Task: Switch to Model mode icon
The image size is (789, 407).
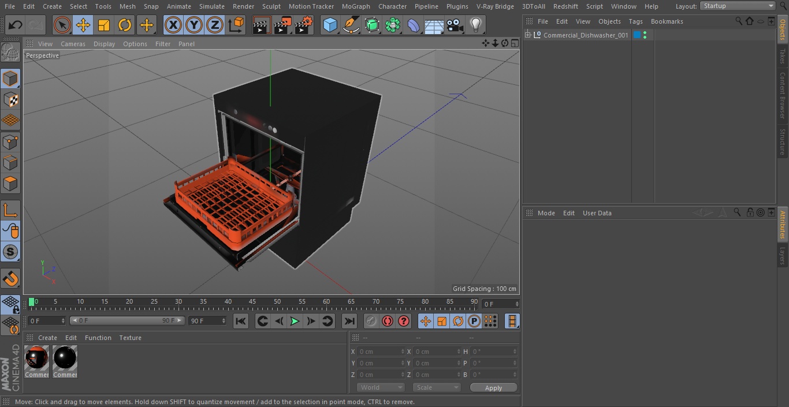Action: 10,78
